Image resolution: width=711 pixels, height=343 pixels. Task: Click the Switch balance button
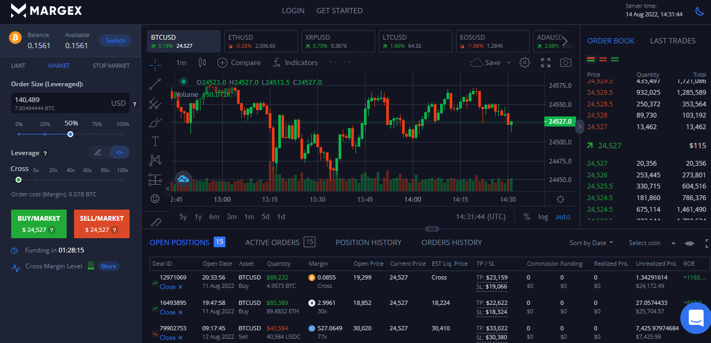115,41
